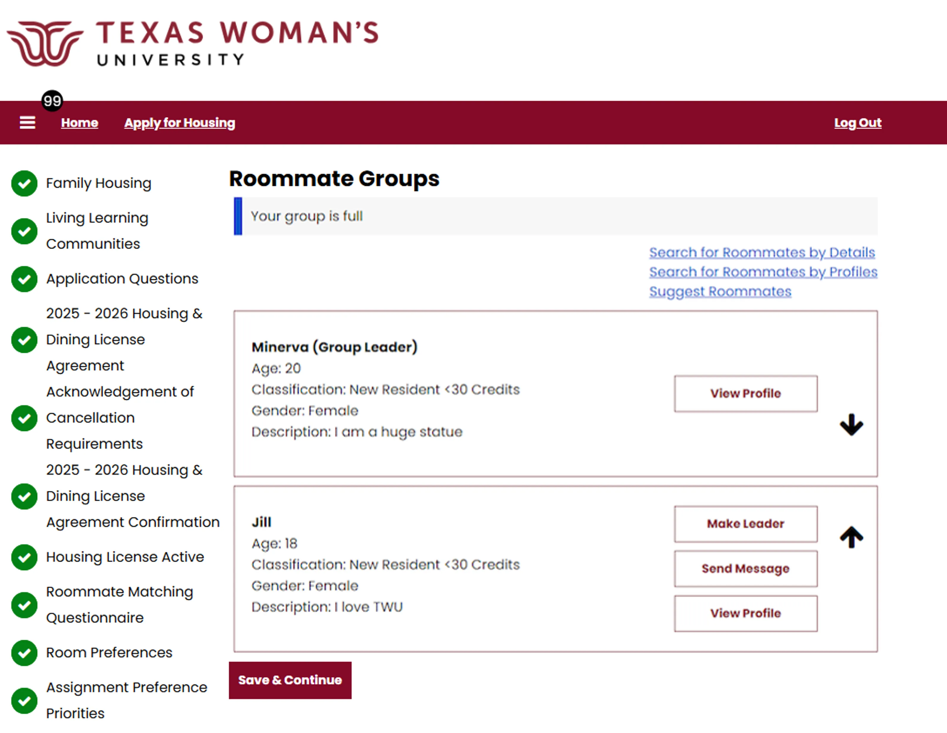Make Jill the group leader
This screenshot has height=733, width=947.
[x=745, y=524]
